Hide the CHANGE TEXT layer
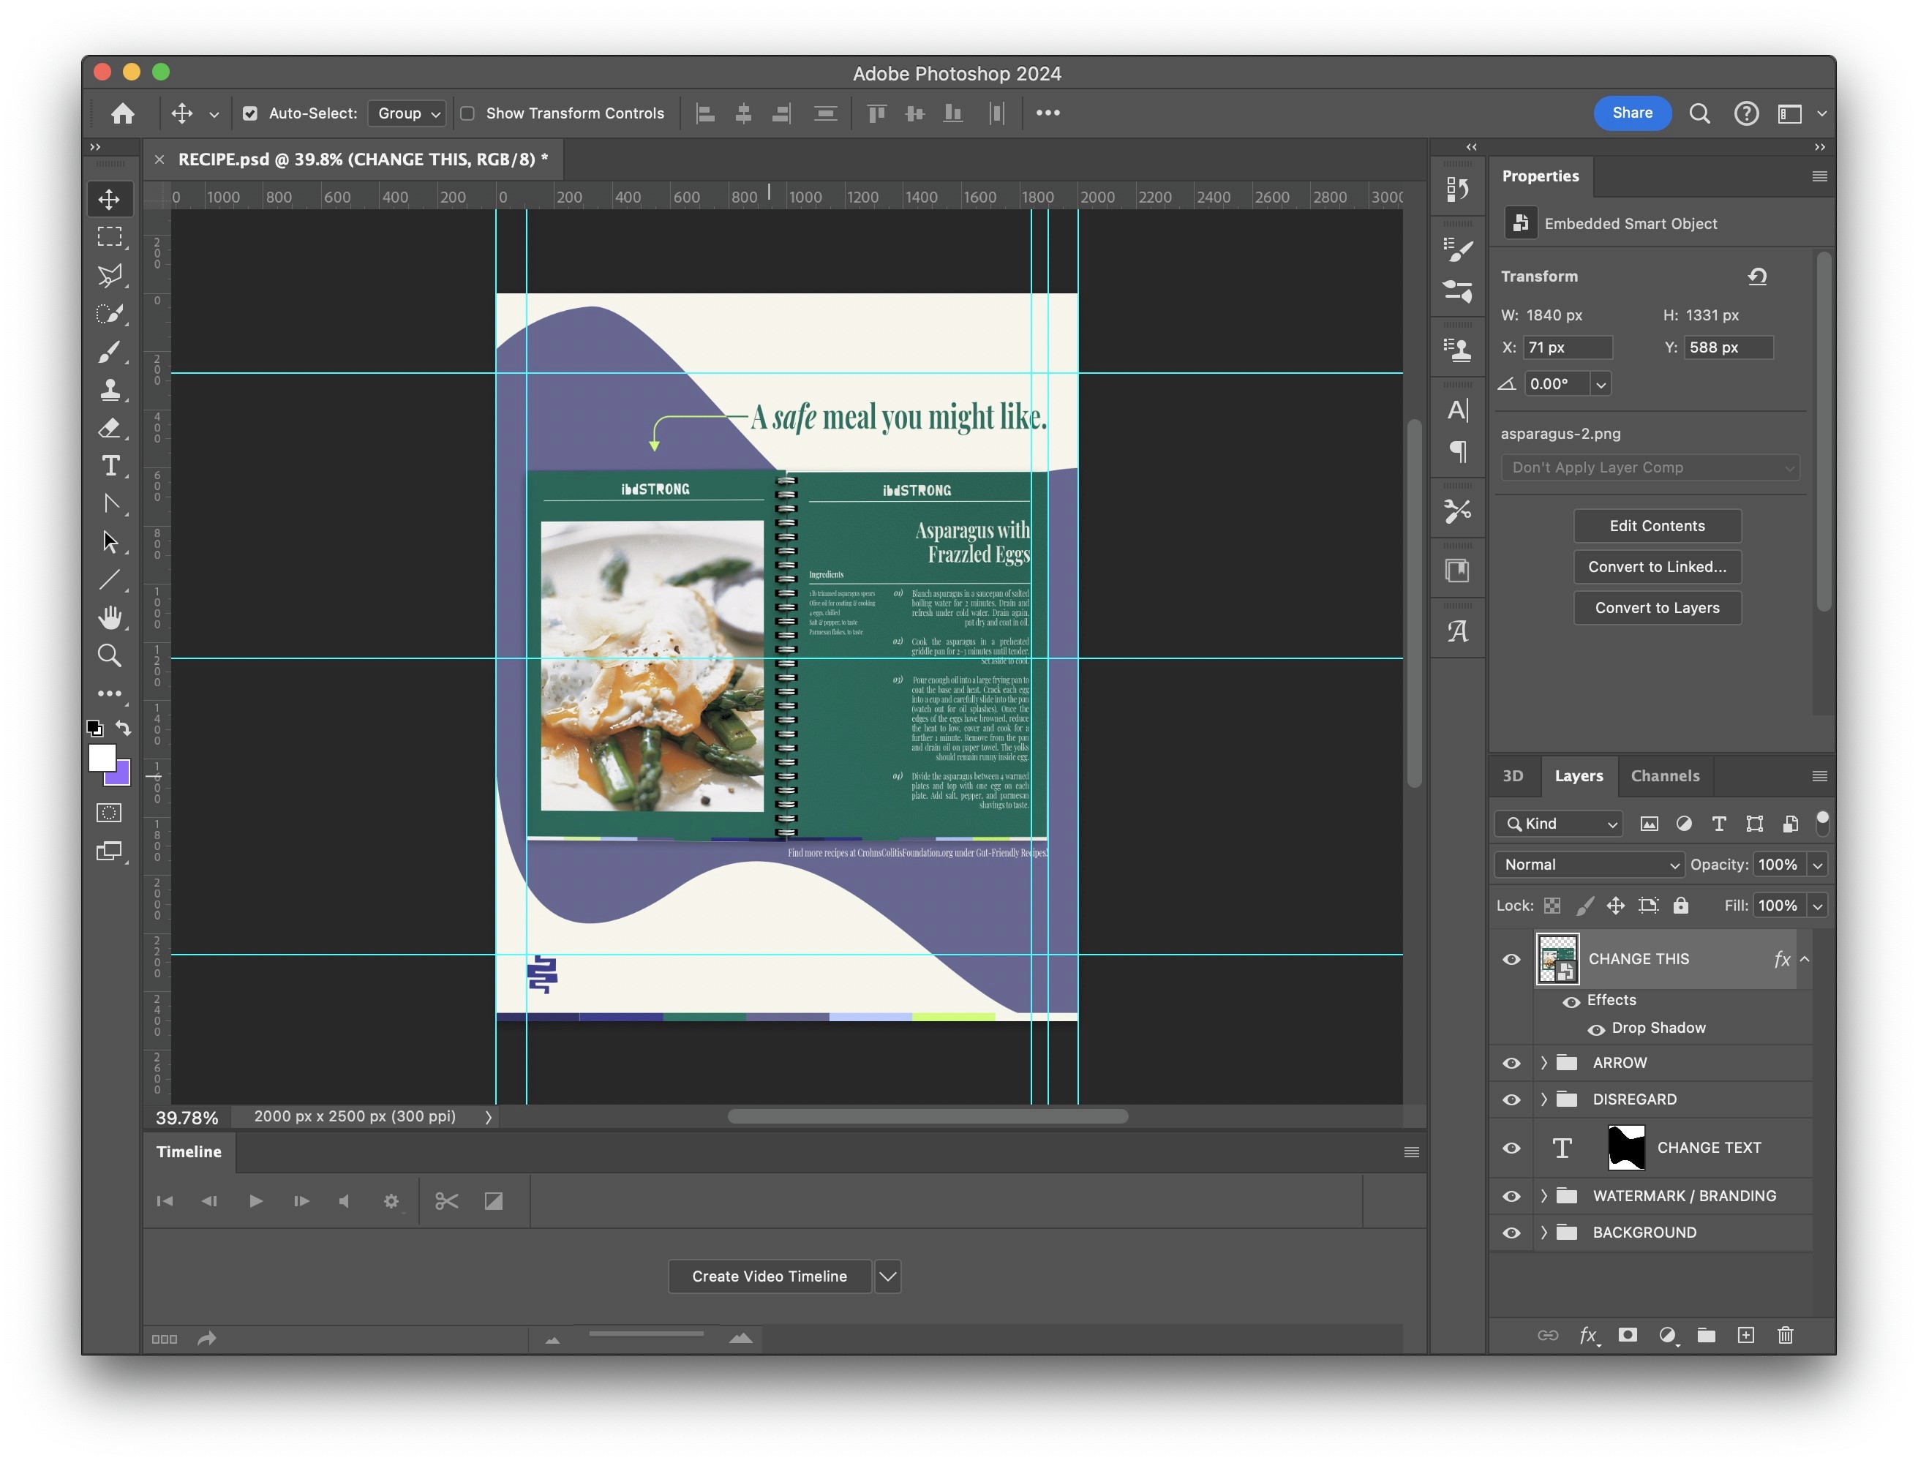 tap(1511, 1148)
